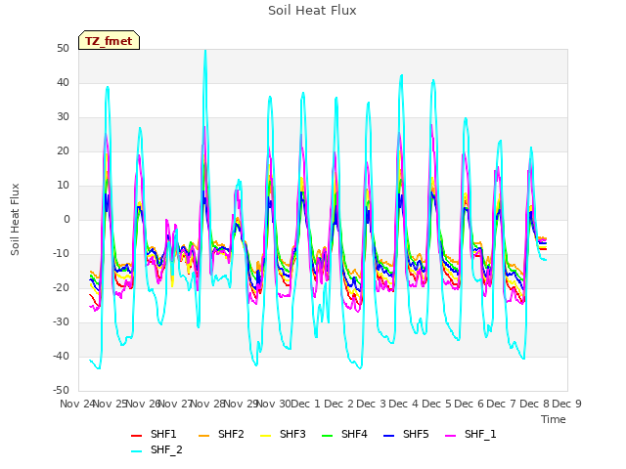Image resolution: width=626 pixels, height=469 pixels.
Task: Toggle the SHF_1 legend entry
Action: 470,434
